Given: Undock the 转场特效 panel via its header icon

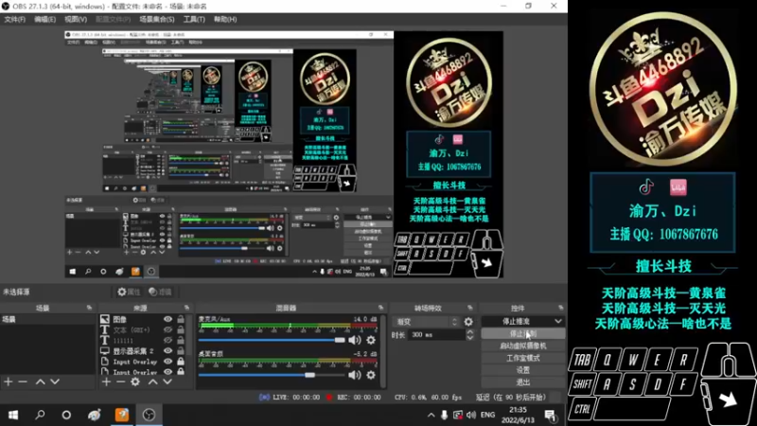Looking at the screenshot, I should (470, 308).
